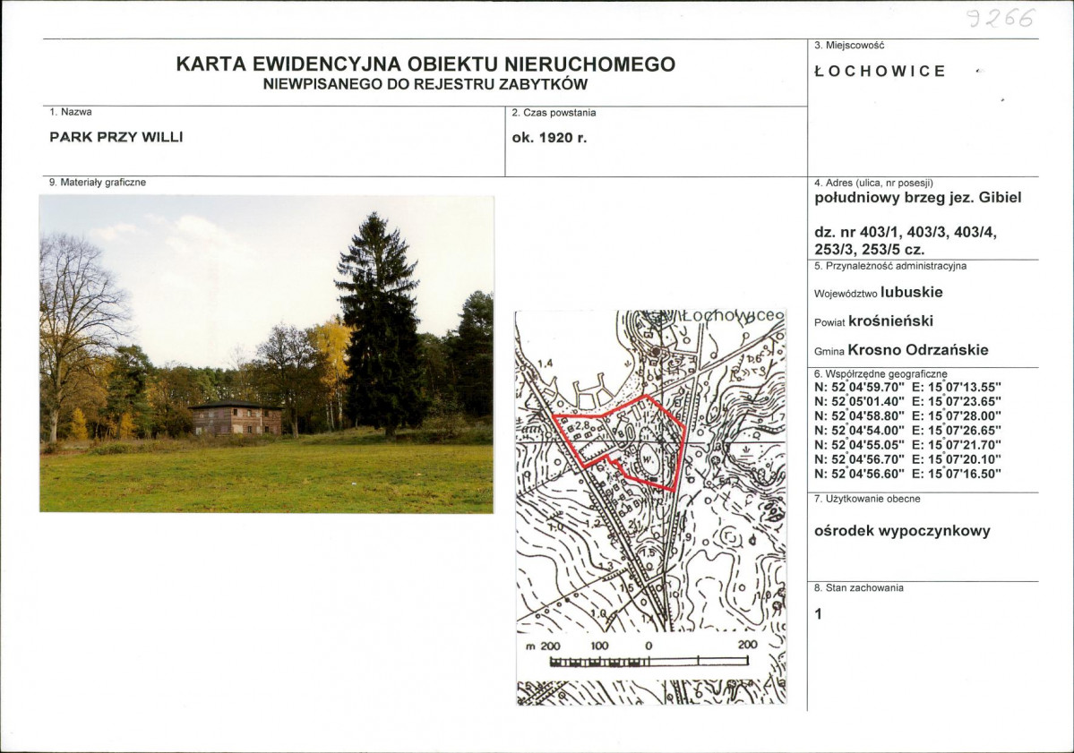
Task: Click the field label '1. Nazwa'
Action: (71, 112)
